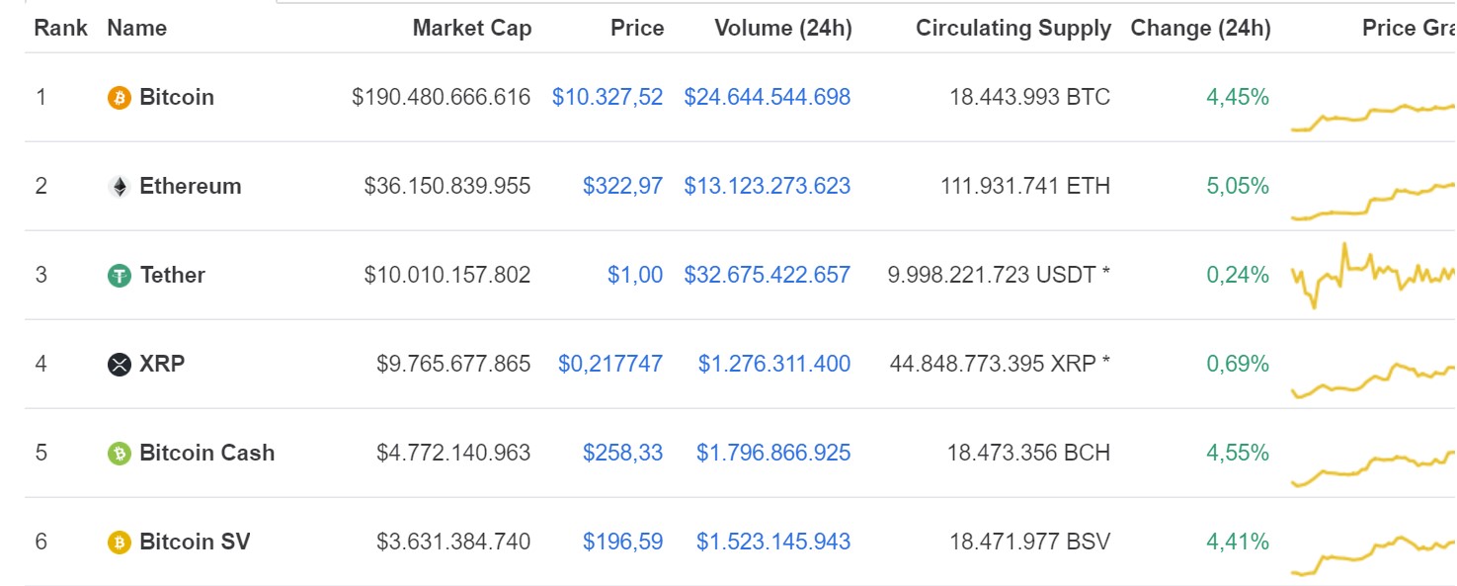Click the green Bitcoin Cash icon
Screen dimensions: 1457x586
(120, 454)
